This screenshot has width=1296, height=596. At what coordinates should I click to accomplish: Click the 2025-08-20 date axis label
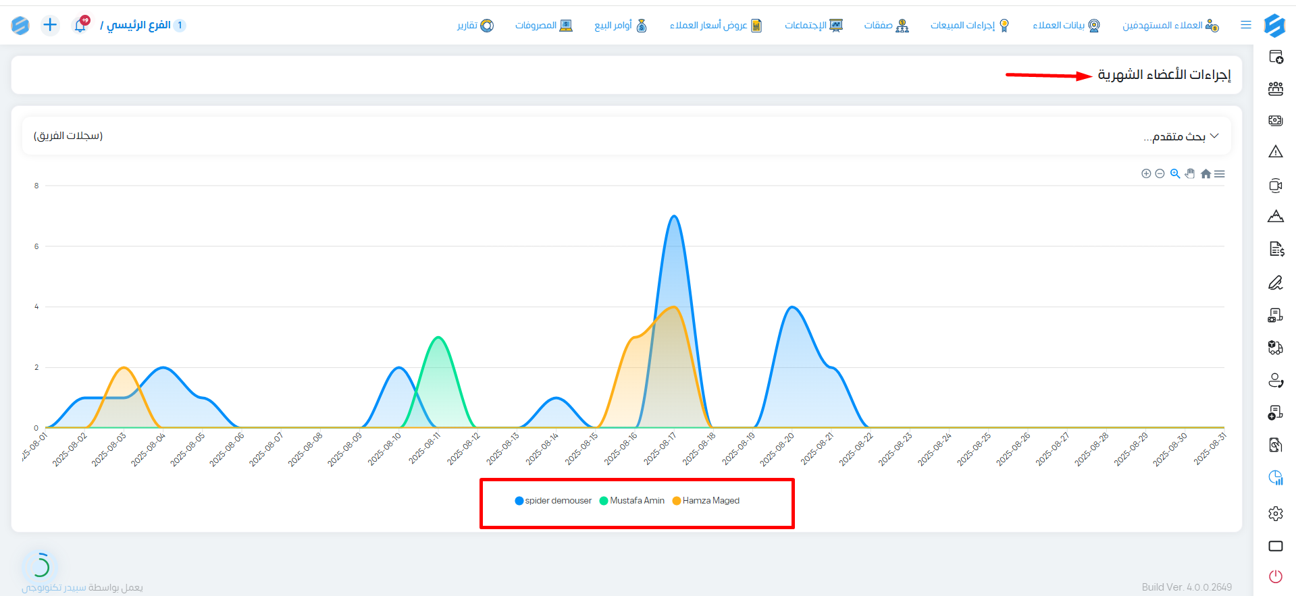point(777,449)
